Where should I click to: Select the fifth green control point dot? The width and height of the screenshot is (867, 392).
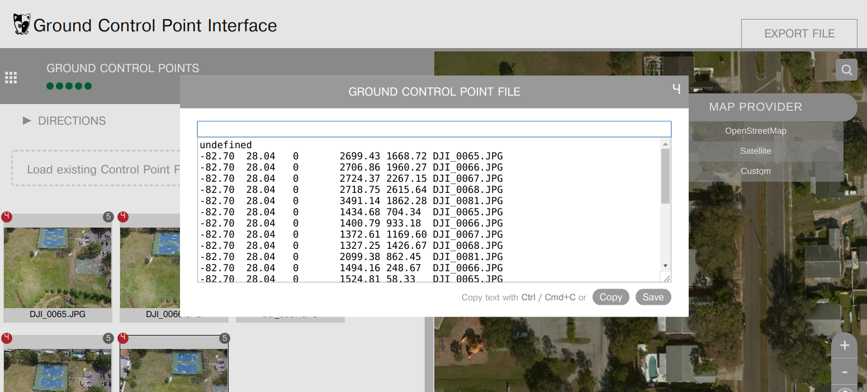[87, 86]
